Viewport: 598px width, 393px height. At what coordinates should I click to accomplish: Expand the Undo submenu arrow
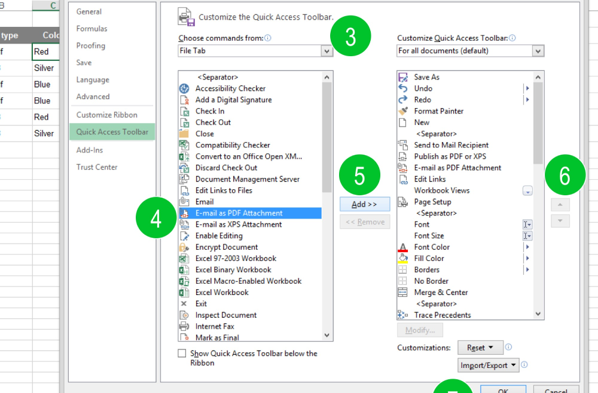[x=527, y=88]
